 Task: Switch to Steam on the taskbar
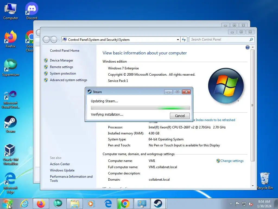pos(158,204)
